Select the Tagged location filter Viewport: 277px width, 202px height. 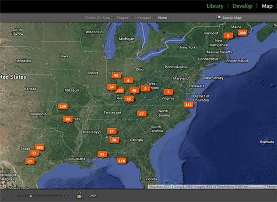click(x=122, y=18)
